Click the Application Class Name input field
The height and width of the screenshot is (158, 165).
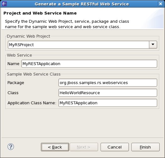[108, 103]
